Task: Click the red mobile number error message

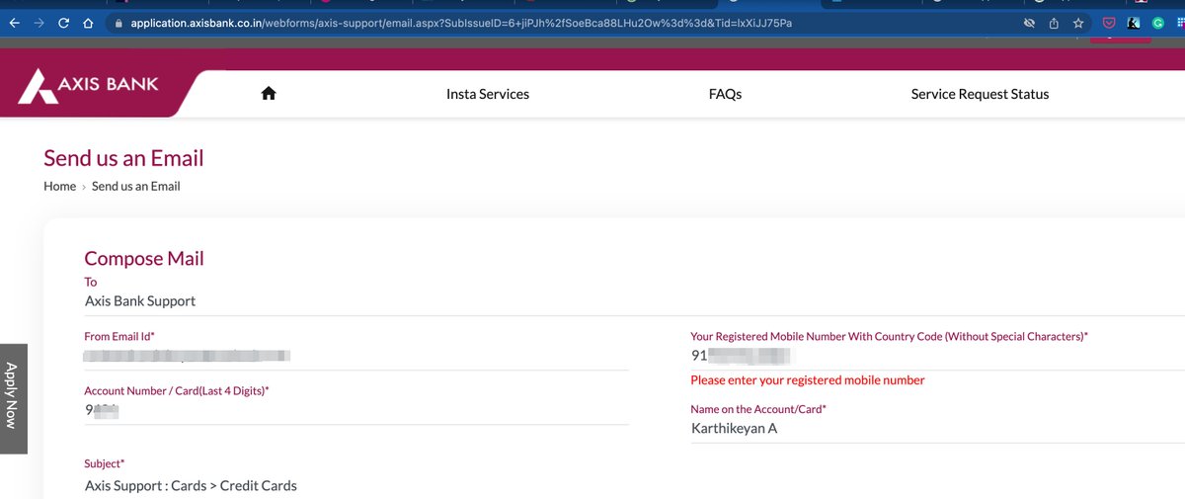Action: coord(808,380)
